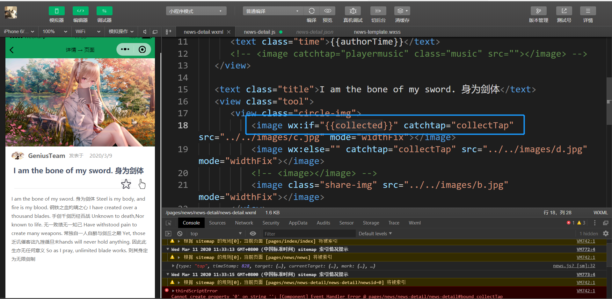The image size is (612, 299).
Task: Switch to news-detail.json tab
Action: 315,32
